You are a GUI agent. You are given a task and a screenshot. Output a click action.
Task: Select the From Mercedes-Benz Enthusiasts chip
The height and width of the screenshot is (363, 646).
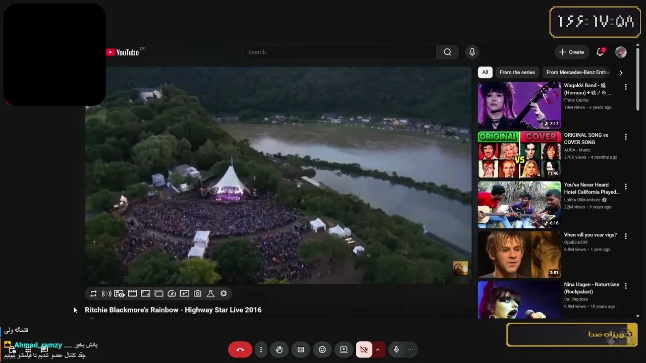click(577, 72)
